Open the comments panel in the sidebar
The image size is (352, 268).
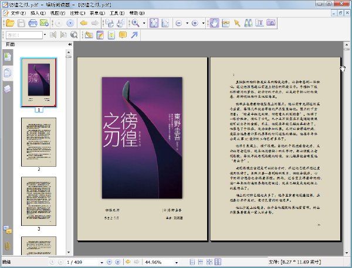coord(8,230)
